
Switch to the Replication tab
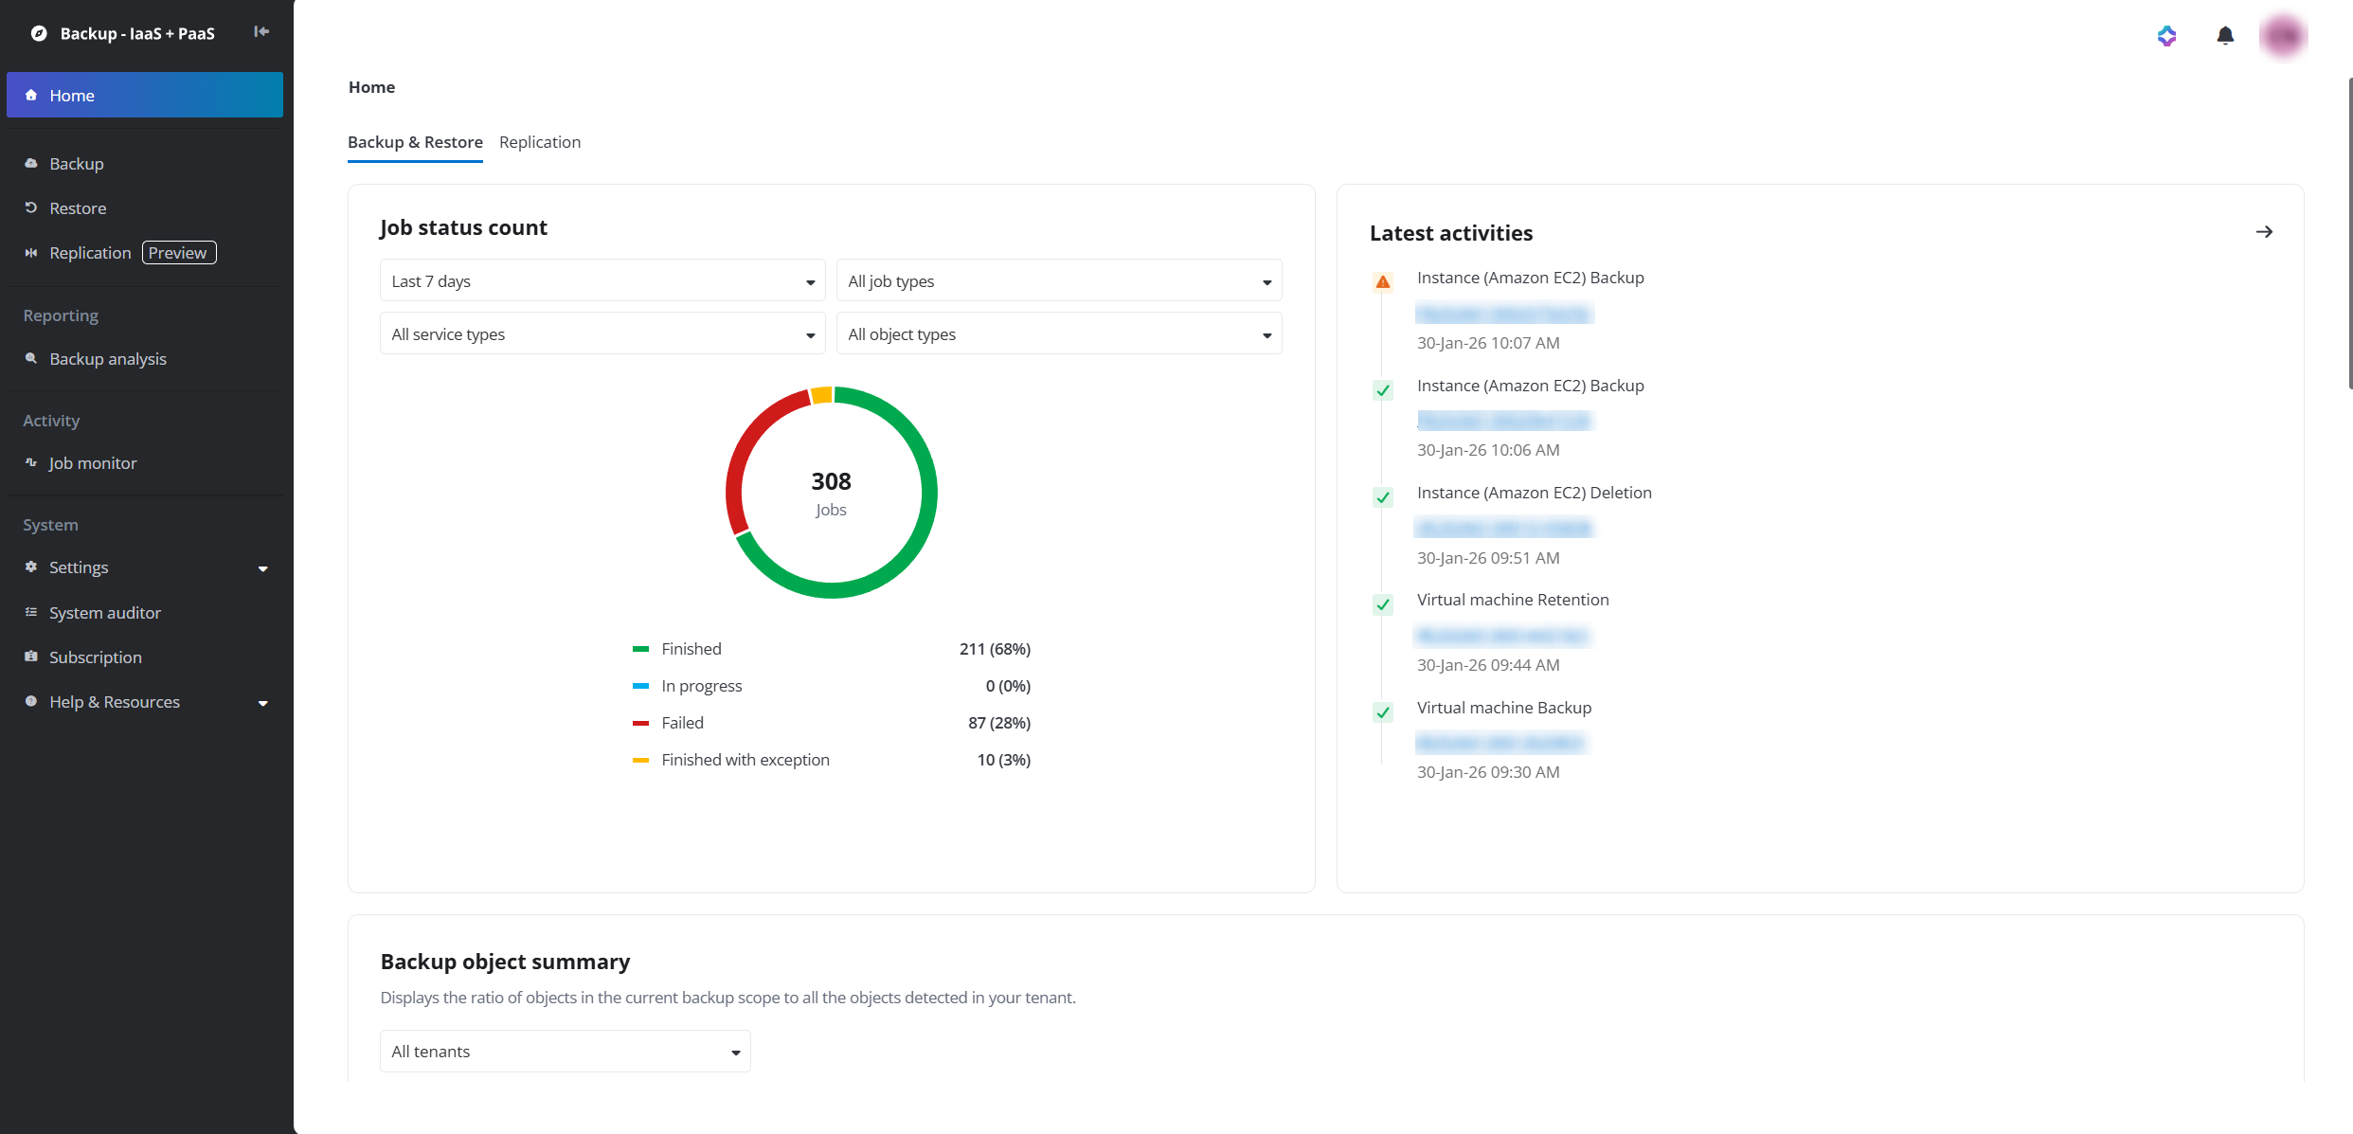540,142
